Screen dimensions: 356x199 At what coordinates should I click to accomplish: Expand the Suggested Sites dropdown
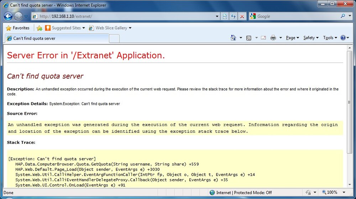click(84, 28)
